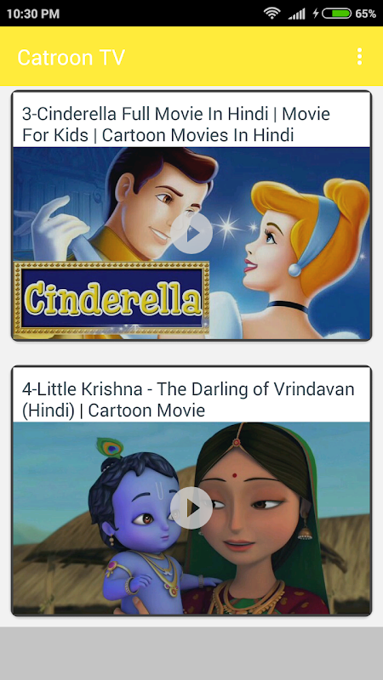Tap the grey empty area below video list
Screen dimensions: 383x680
[x=191, y=653]
